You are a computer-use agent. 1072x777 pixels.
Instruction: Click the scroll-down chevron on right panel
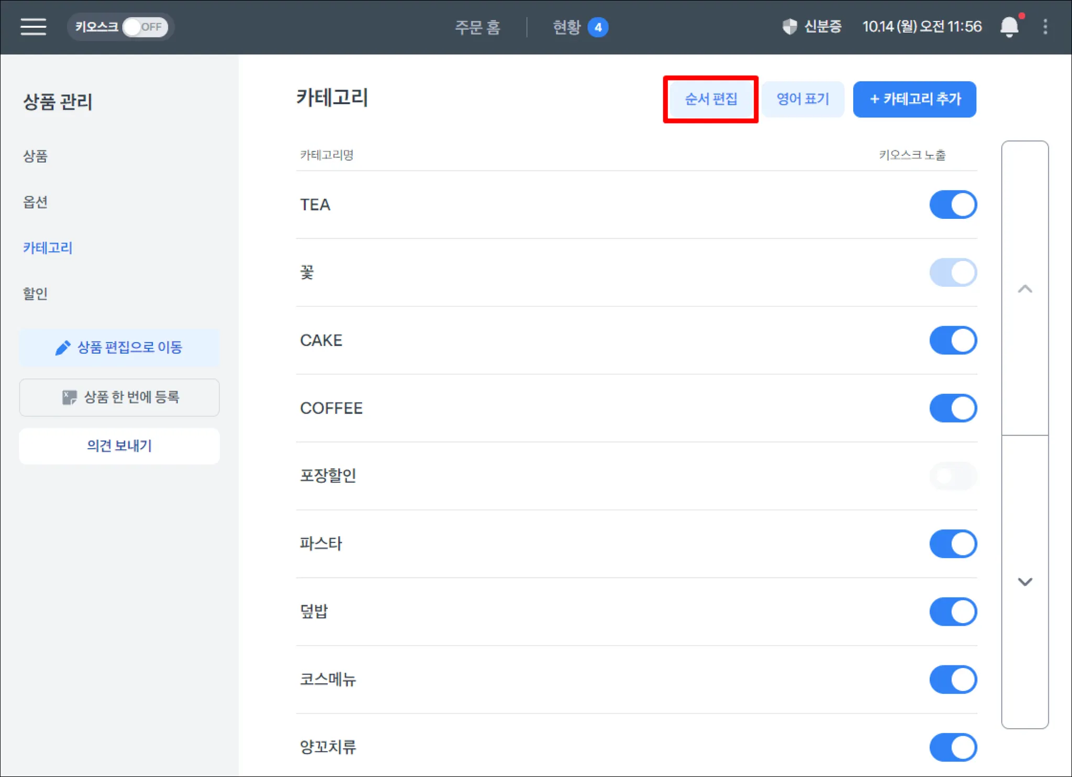tap(1024, 582)
